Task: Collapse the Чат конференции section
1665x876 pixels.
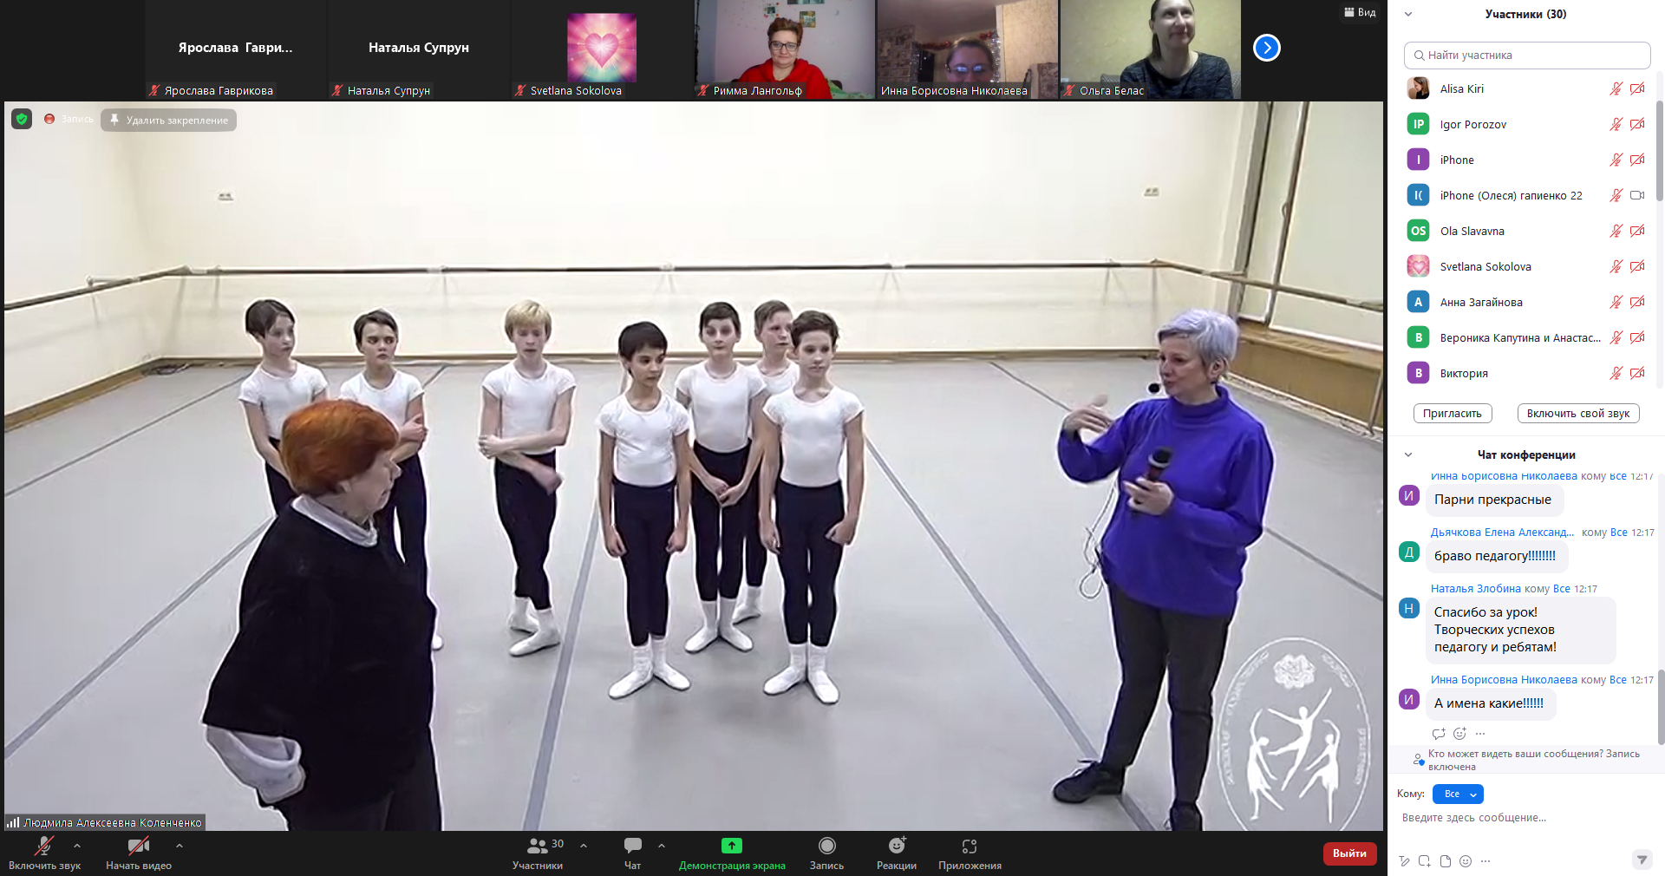Action: coord(1408,454)
